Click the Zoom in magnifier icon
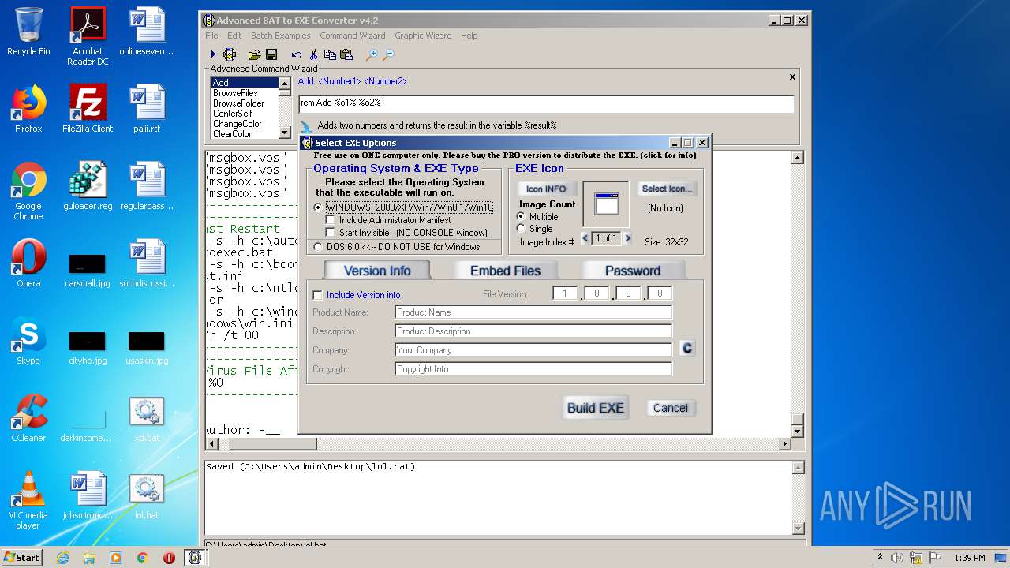 (371, 54)
